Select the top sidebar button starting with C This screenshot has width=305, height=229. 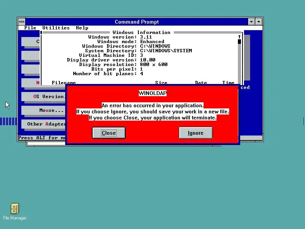pyautogui.click(x=30, y=42)
